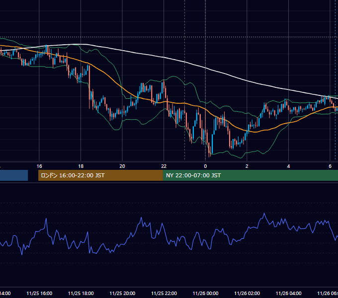The width and height of the screenshot is (338, 298).
Task: Click the 11/25 20:00 date label
Action: click(x=122, y=293)
